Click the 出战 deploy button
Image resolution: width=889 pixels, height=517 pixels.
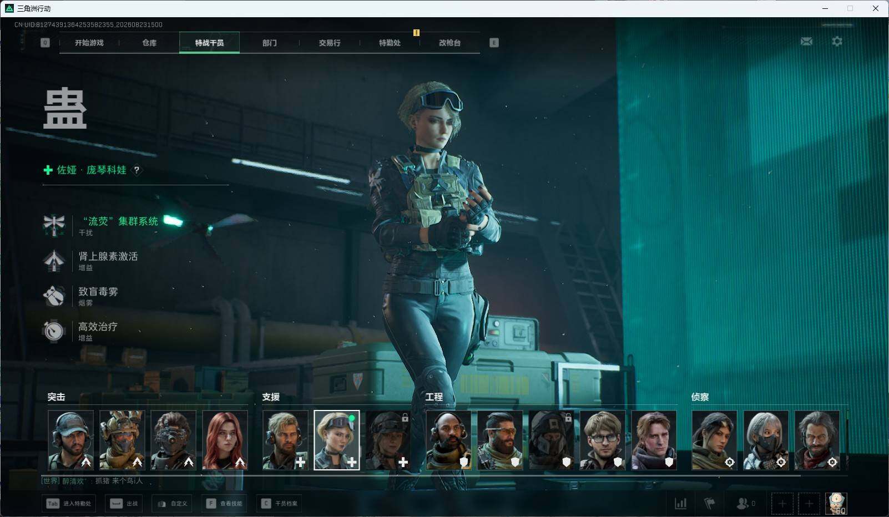pos(124,504)
